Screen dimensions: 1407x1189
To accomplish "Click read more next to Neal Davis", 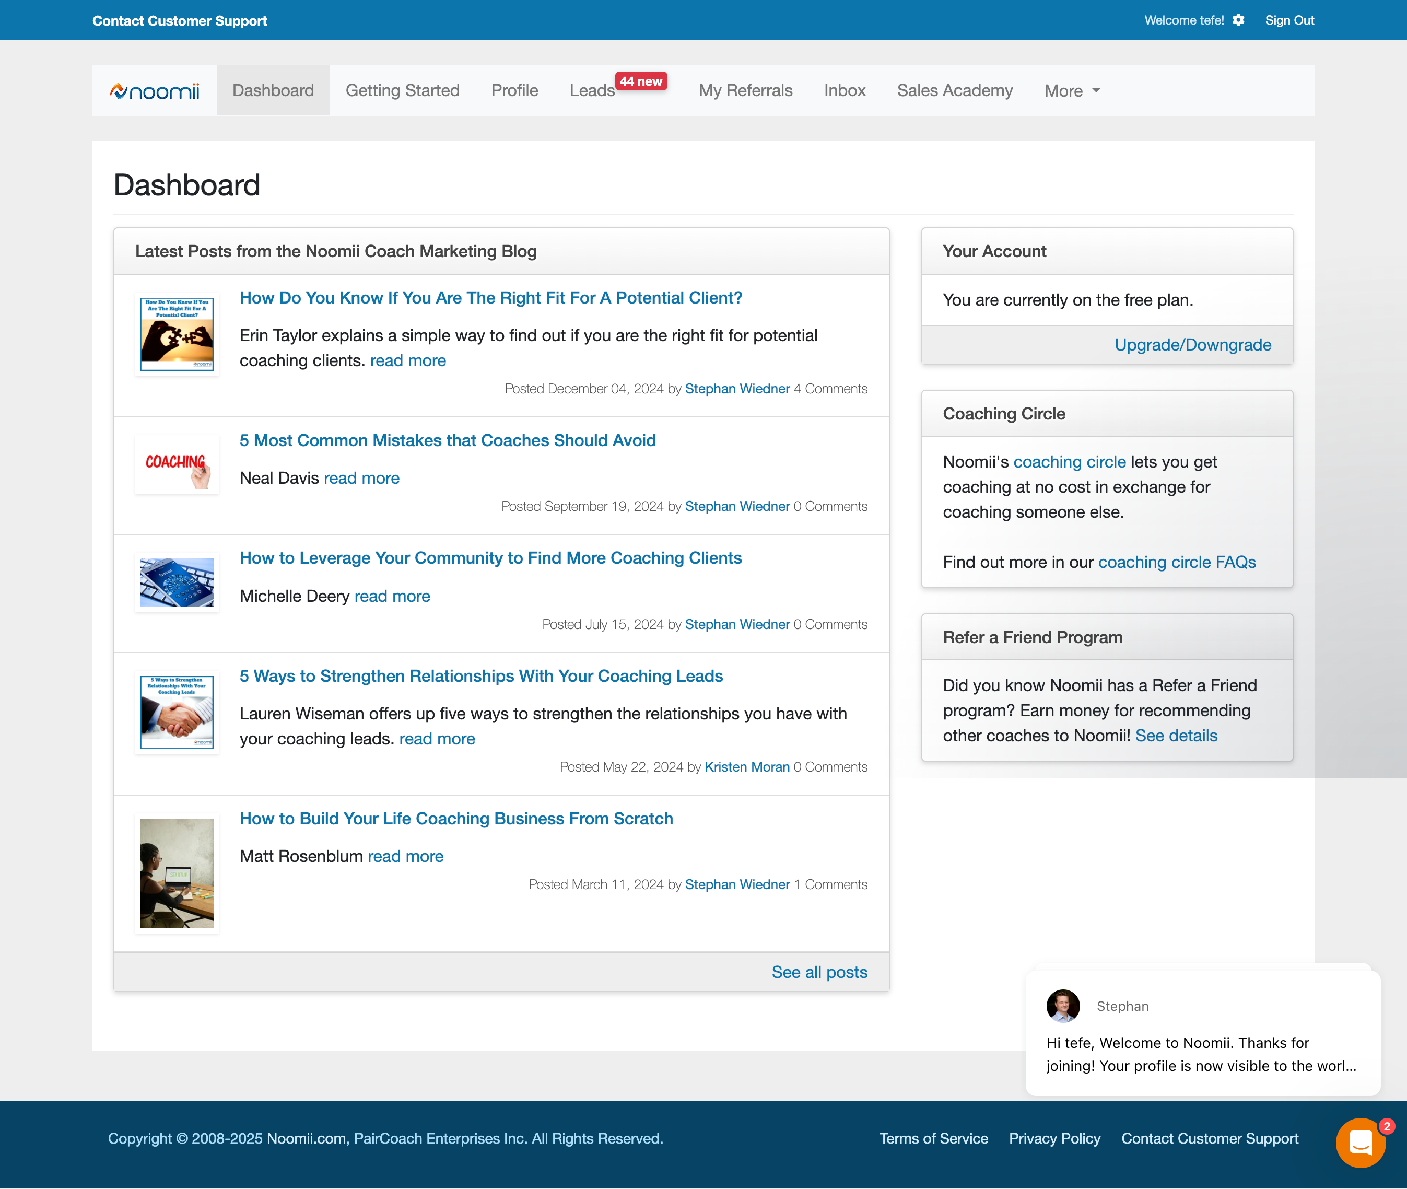I will point(361,478).
